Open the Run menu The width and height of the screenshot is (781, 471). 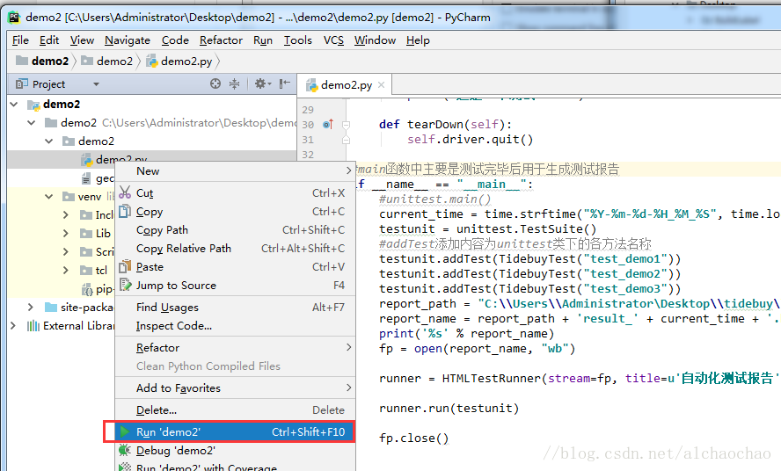point(262,40)
